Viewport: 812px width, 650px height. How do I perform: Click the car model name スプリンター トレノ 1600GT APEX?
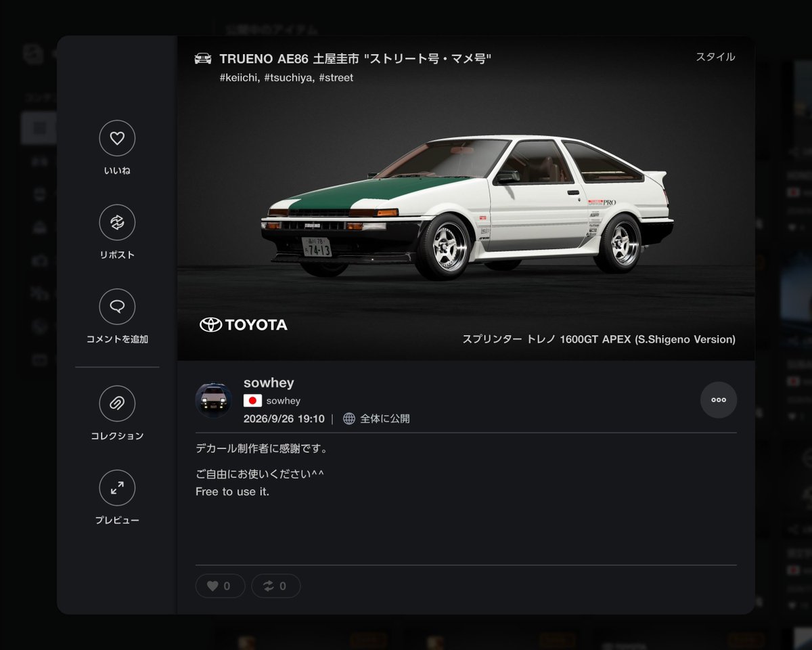599,339
